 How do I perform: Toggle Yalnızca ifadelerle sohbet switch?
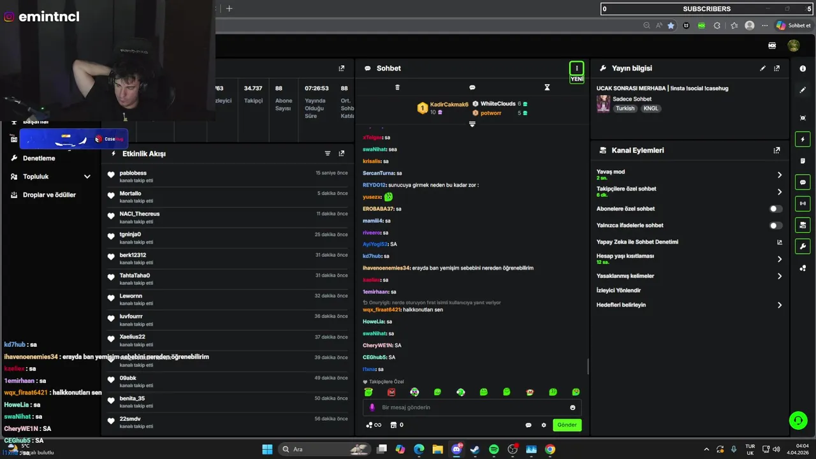[x=775, y=225]
